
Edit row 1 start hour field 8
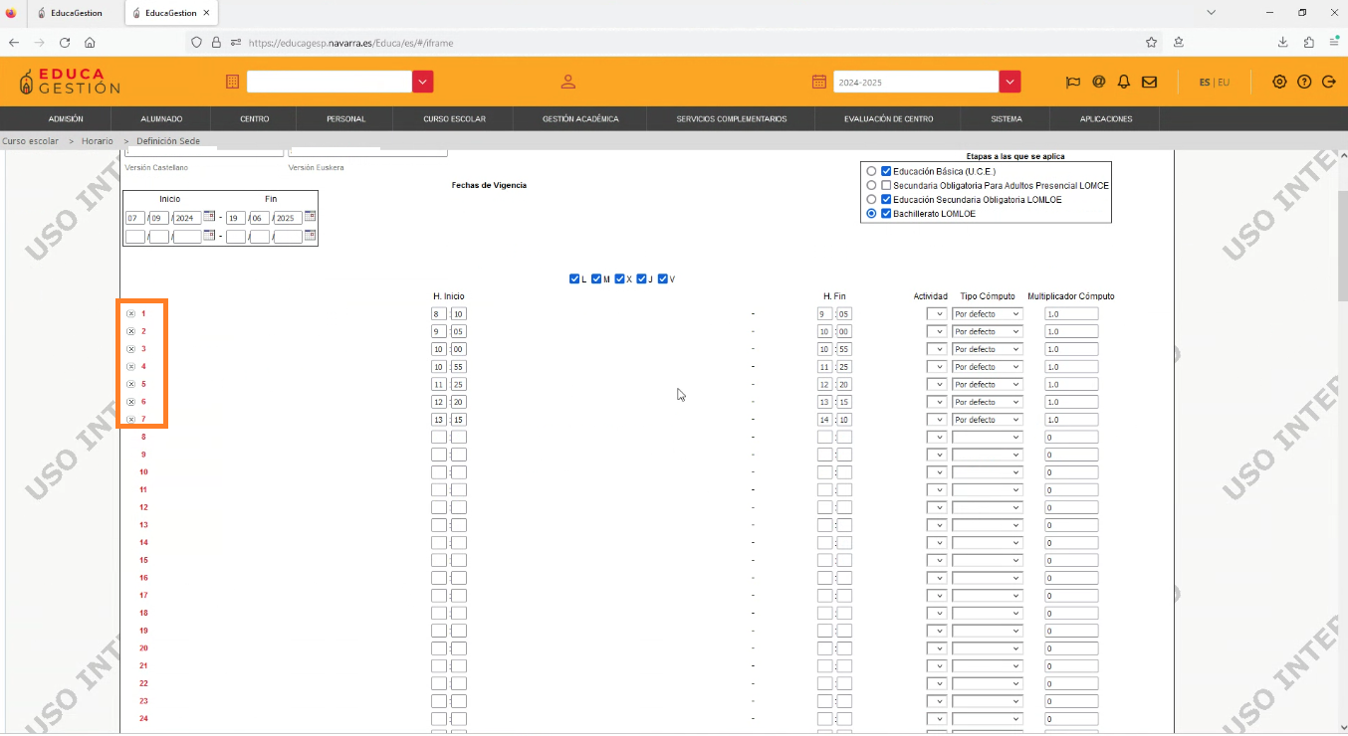tap(439, 313)
